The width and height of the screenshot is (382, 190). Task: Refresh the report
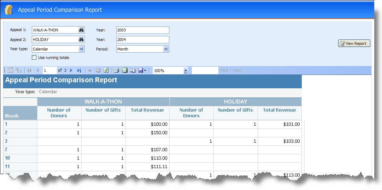tap(106, 70)
